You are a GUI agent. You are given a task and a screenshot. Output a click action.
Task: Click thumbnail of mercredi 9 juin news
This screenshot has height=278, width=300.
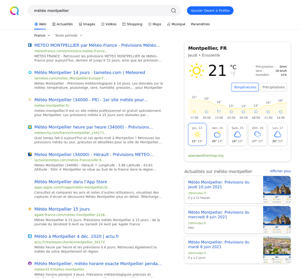[x=277, y=219]
